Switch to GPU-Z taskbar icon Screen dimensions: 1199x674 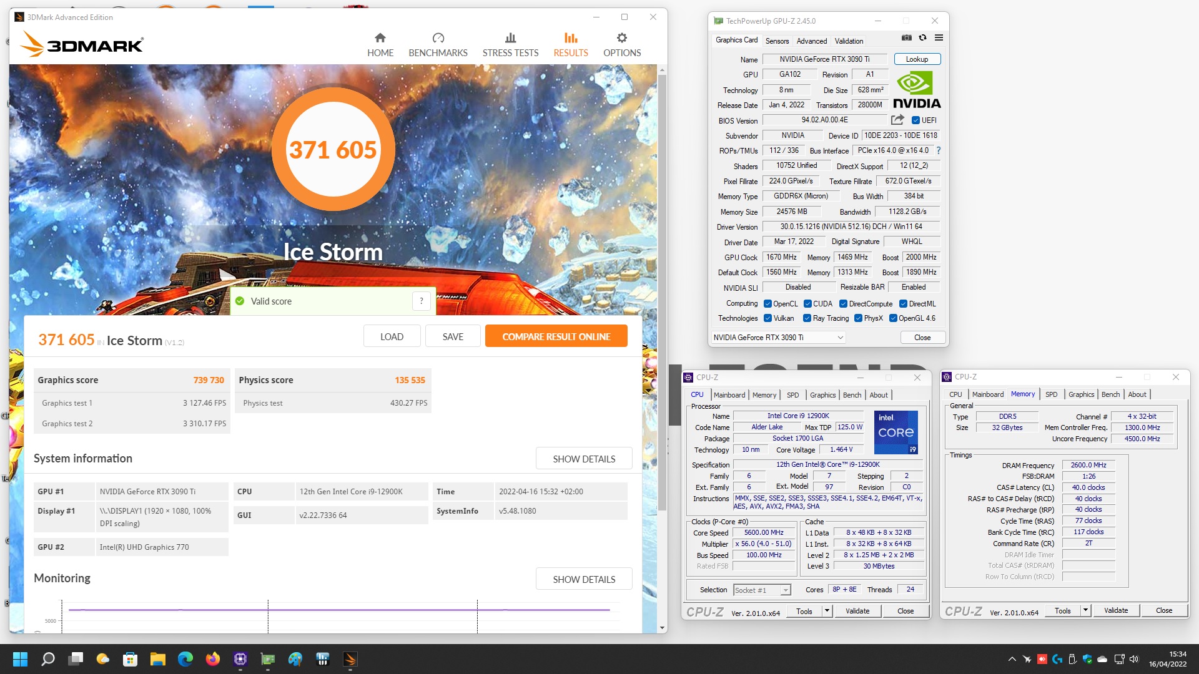click(x=268, y=659)
